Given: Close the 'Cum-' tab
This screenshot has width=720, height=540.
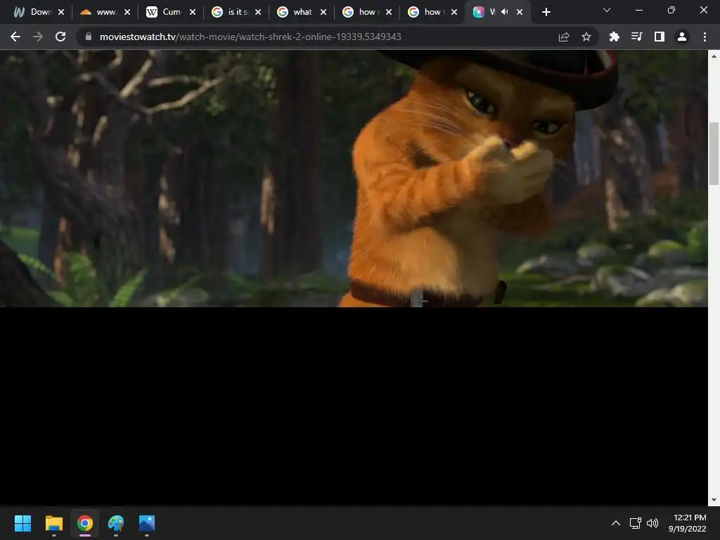Looking at the screenshot, I should tap(193, 12).
